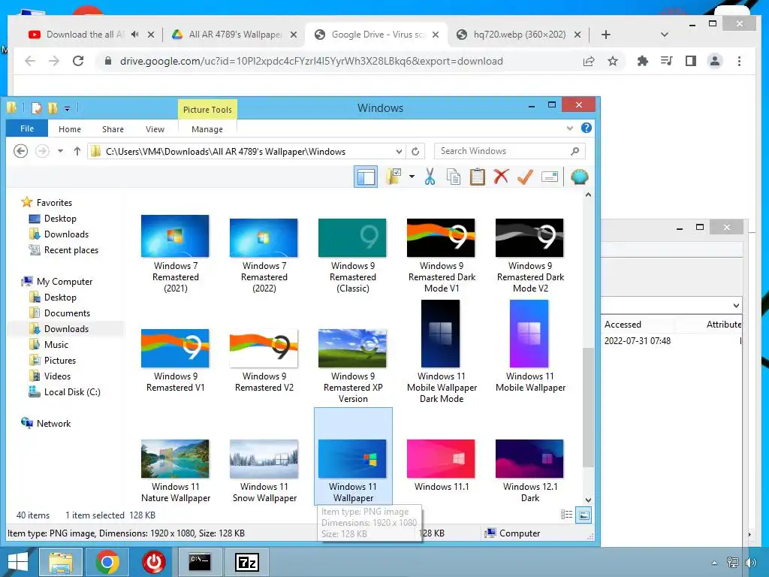
Task: Open the Manage ribbon tab
Action: pyautogui.click(x=207, y=129)
